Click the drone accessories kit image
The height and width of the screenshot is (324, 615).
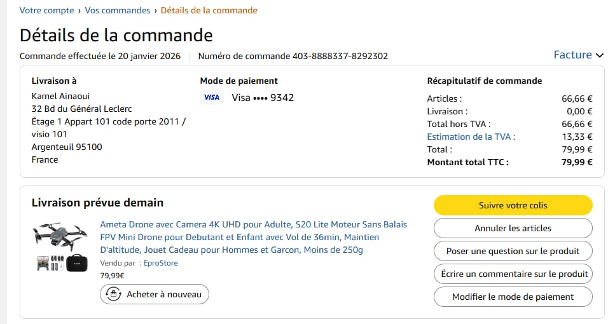[61, 262]
